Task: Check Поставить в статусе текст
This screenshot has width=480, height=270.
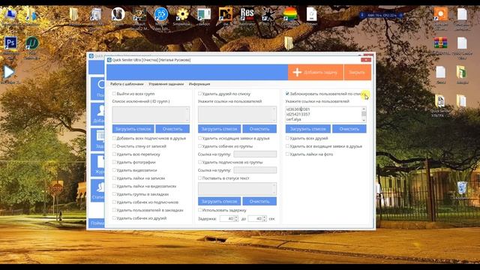Action: pos(199,178)
